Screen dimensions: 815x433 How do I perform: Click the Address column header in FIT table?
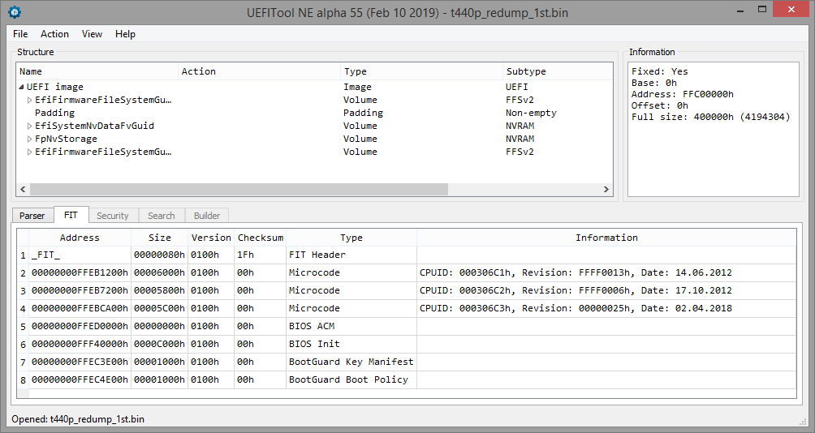pyautogui.click(x=80, y=238)
